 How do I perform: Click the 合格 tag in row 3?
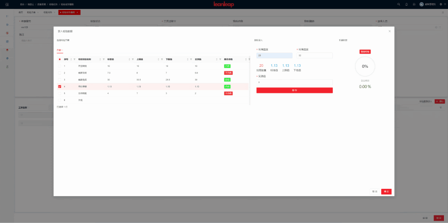click(x=227, y=79)
